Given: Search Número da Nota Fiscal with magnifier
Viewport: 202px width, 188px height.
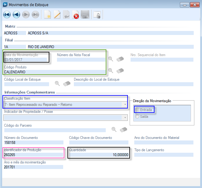Looking at the screenshot, I should (111, 59).
